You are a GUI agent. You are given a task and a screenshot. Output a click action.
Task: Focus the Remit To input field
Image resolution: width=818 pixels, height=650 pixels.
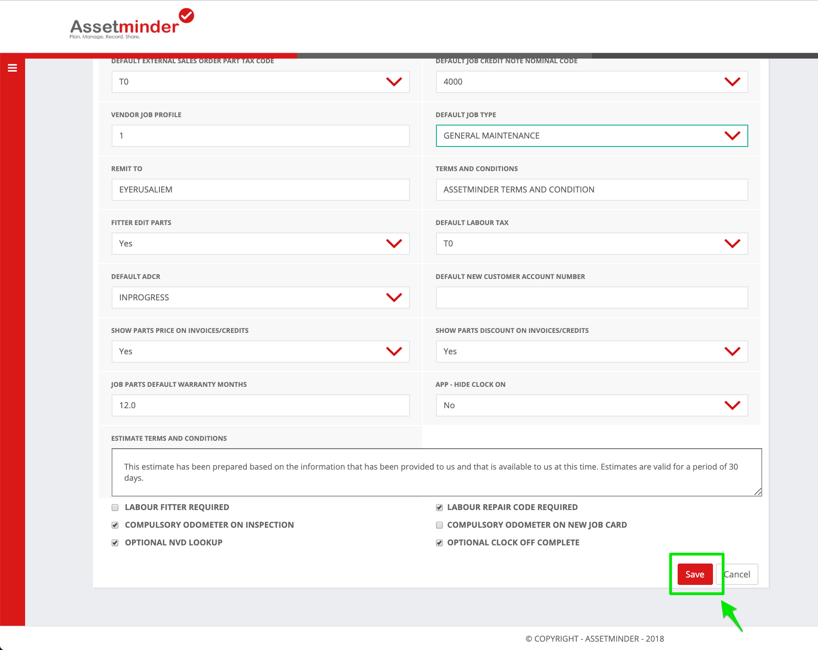(x=260, y=190)
